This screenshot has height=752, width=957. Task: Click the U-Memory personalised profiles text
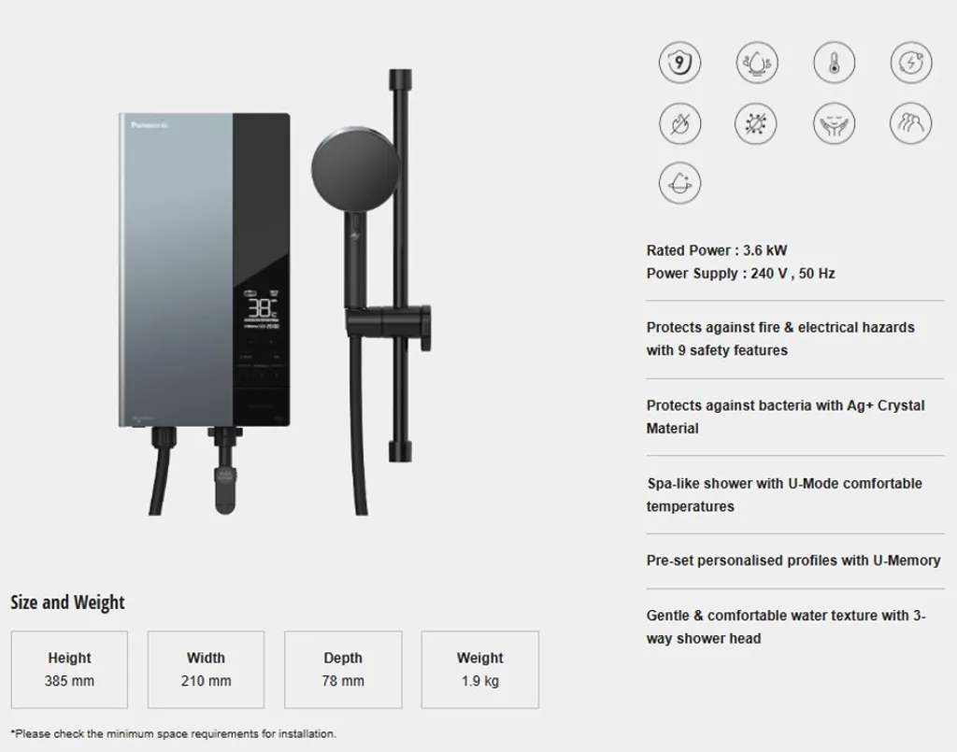[x=793, y=560]
